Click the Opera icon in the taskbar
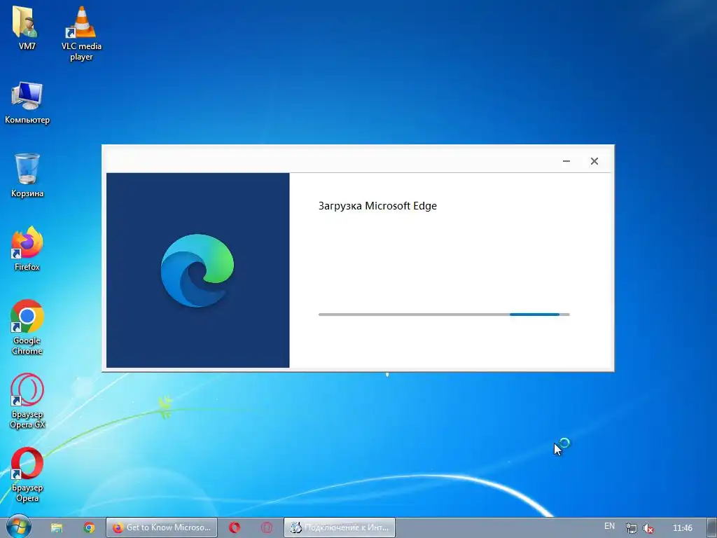The image size is (717, 538). (x=235, y=527)
